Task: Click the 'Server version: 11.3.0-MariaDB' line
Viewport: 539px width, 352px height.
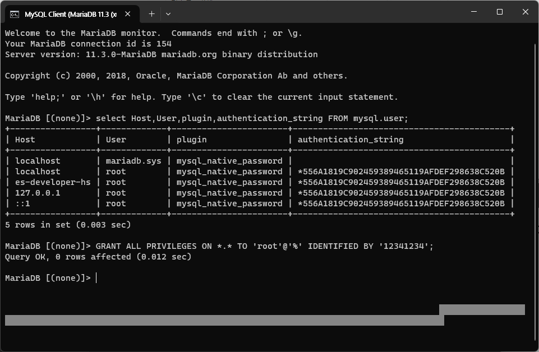Action: pyautogui.click(x=161, y=54)
